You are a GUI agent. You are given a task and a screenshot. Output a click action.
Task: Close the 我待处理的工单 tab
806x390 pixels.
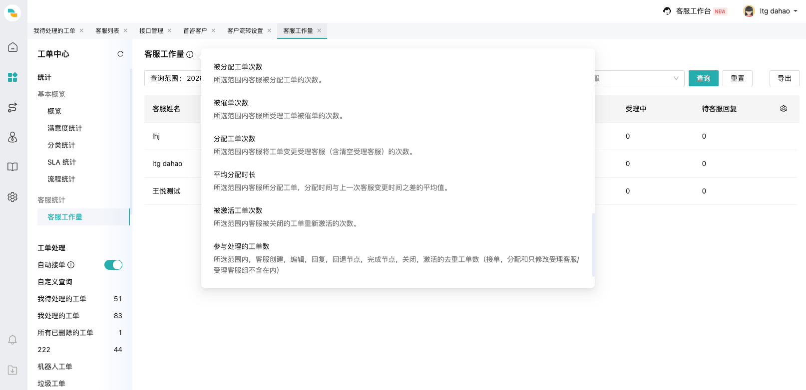click(81, 30)
